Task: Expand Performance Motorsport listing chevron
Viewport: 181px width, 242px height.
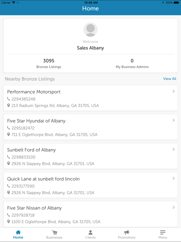Action: coord(174,91)
